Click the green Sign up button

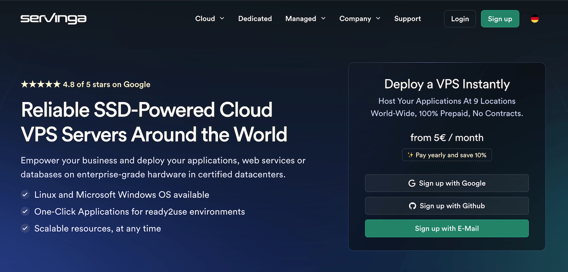pyautogui.click(x=500, y=18)
